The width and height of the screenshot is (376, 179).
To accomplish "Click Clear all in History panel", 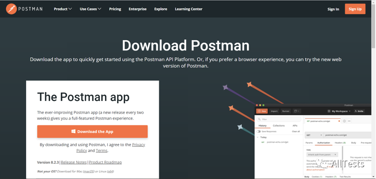I will click(x=296, y=132).
